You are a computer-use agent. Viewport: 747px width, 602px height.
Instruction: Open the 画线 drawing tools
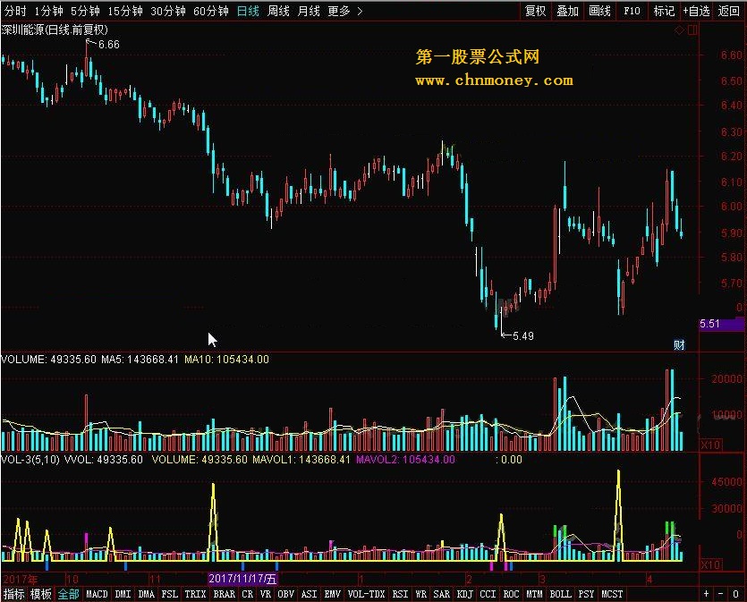tap(599, 11)
